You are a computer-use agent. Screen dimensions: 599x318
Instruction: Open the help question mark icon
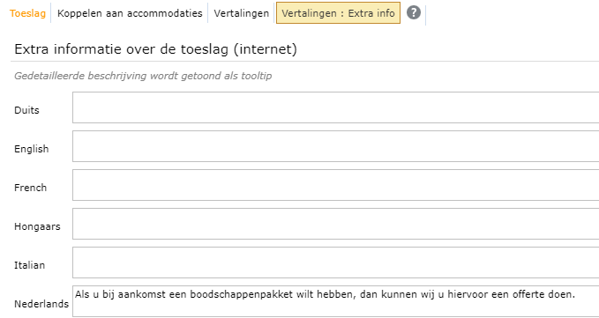[x=414, y=12]
